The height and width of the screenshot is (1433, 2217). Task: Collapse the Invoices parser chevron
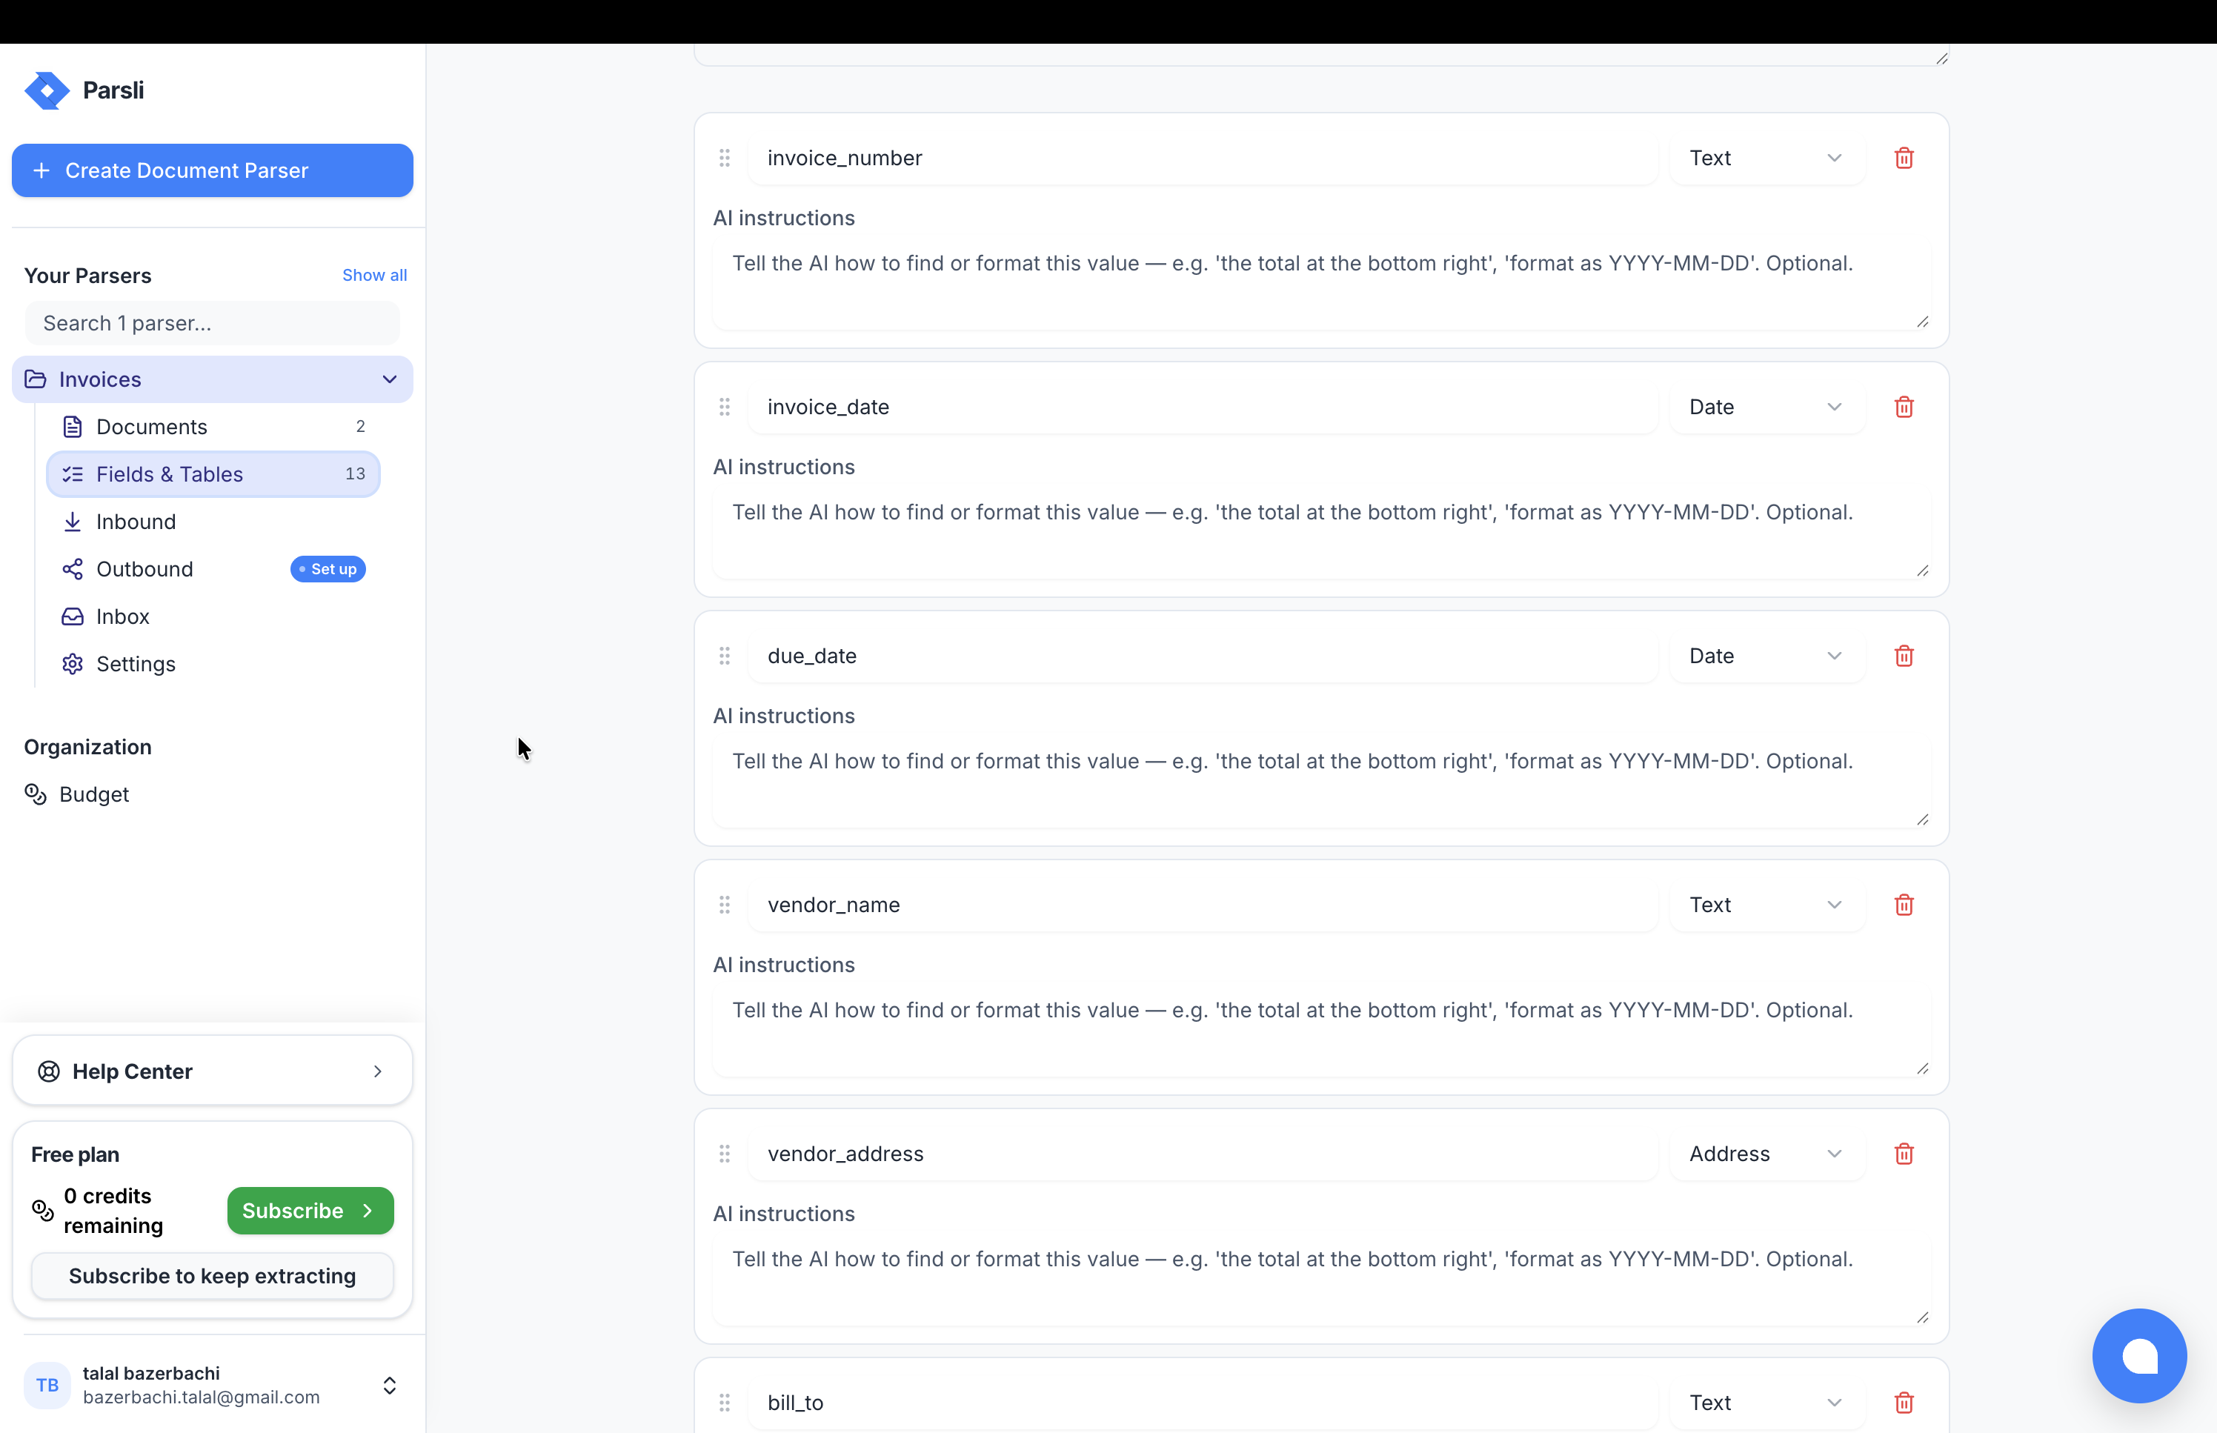click(390, 379)
